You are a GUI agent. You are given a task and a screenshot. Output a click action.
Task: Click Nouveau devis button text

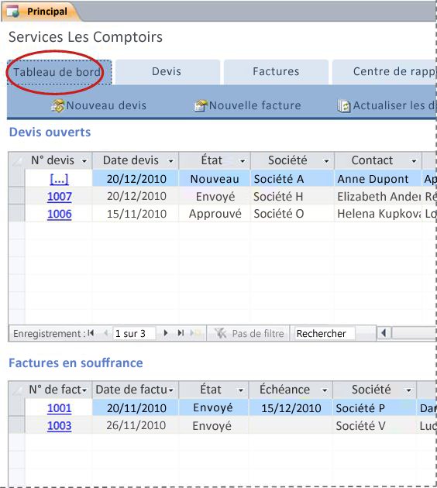(x=106, y=105)
